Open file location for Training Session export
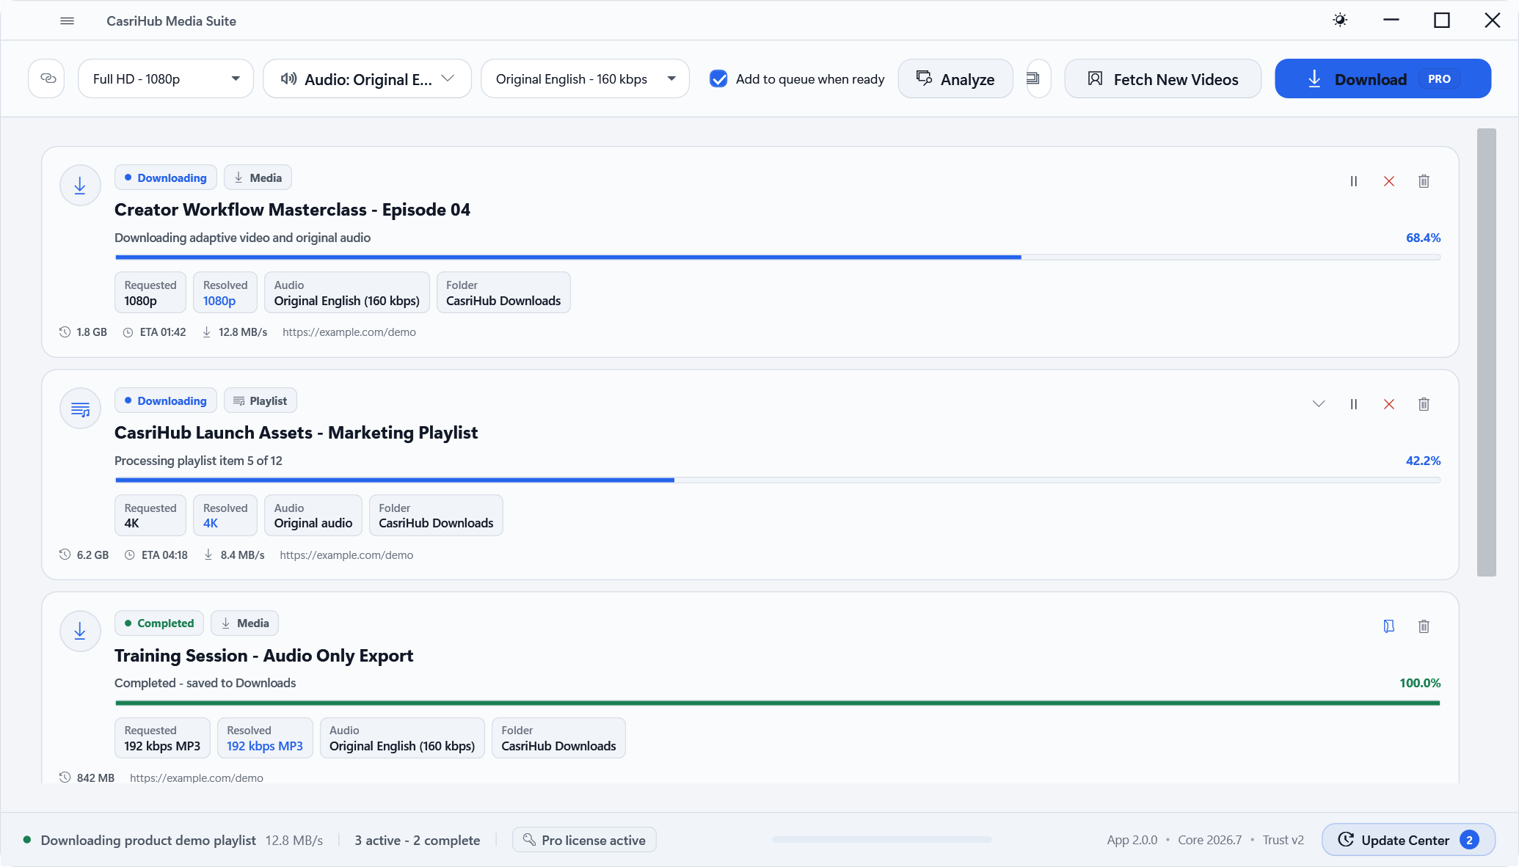This screenshot has width=1519, height=867. tap(1389, 626)
